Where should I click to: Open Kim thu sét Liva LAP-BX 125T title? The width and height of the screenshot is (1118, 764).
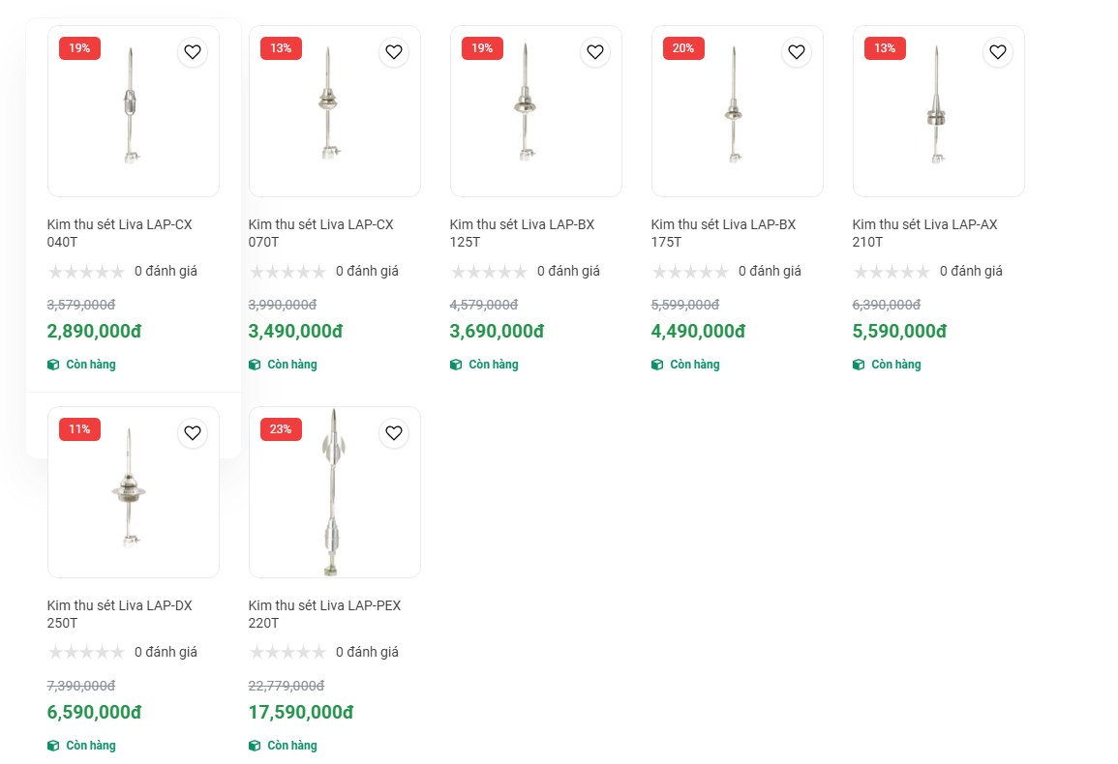click(523, 233)
